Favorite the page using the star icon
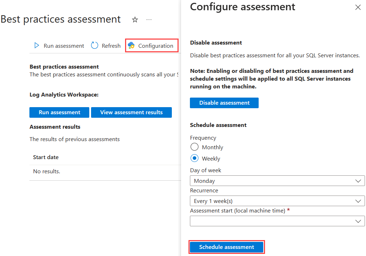366x256 pixels. [135, 20]
